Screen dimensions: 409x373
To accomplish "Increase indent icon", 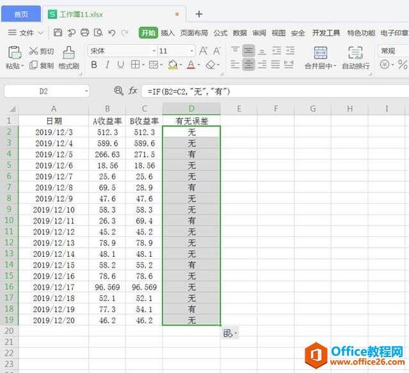I will pos(290,50).
